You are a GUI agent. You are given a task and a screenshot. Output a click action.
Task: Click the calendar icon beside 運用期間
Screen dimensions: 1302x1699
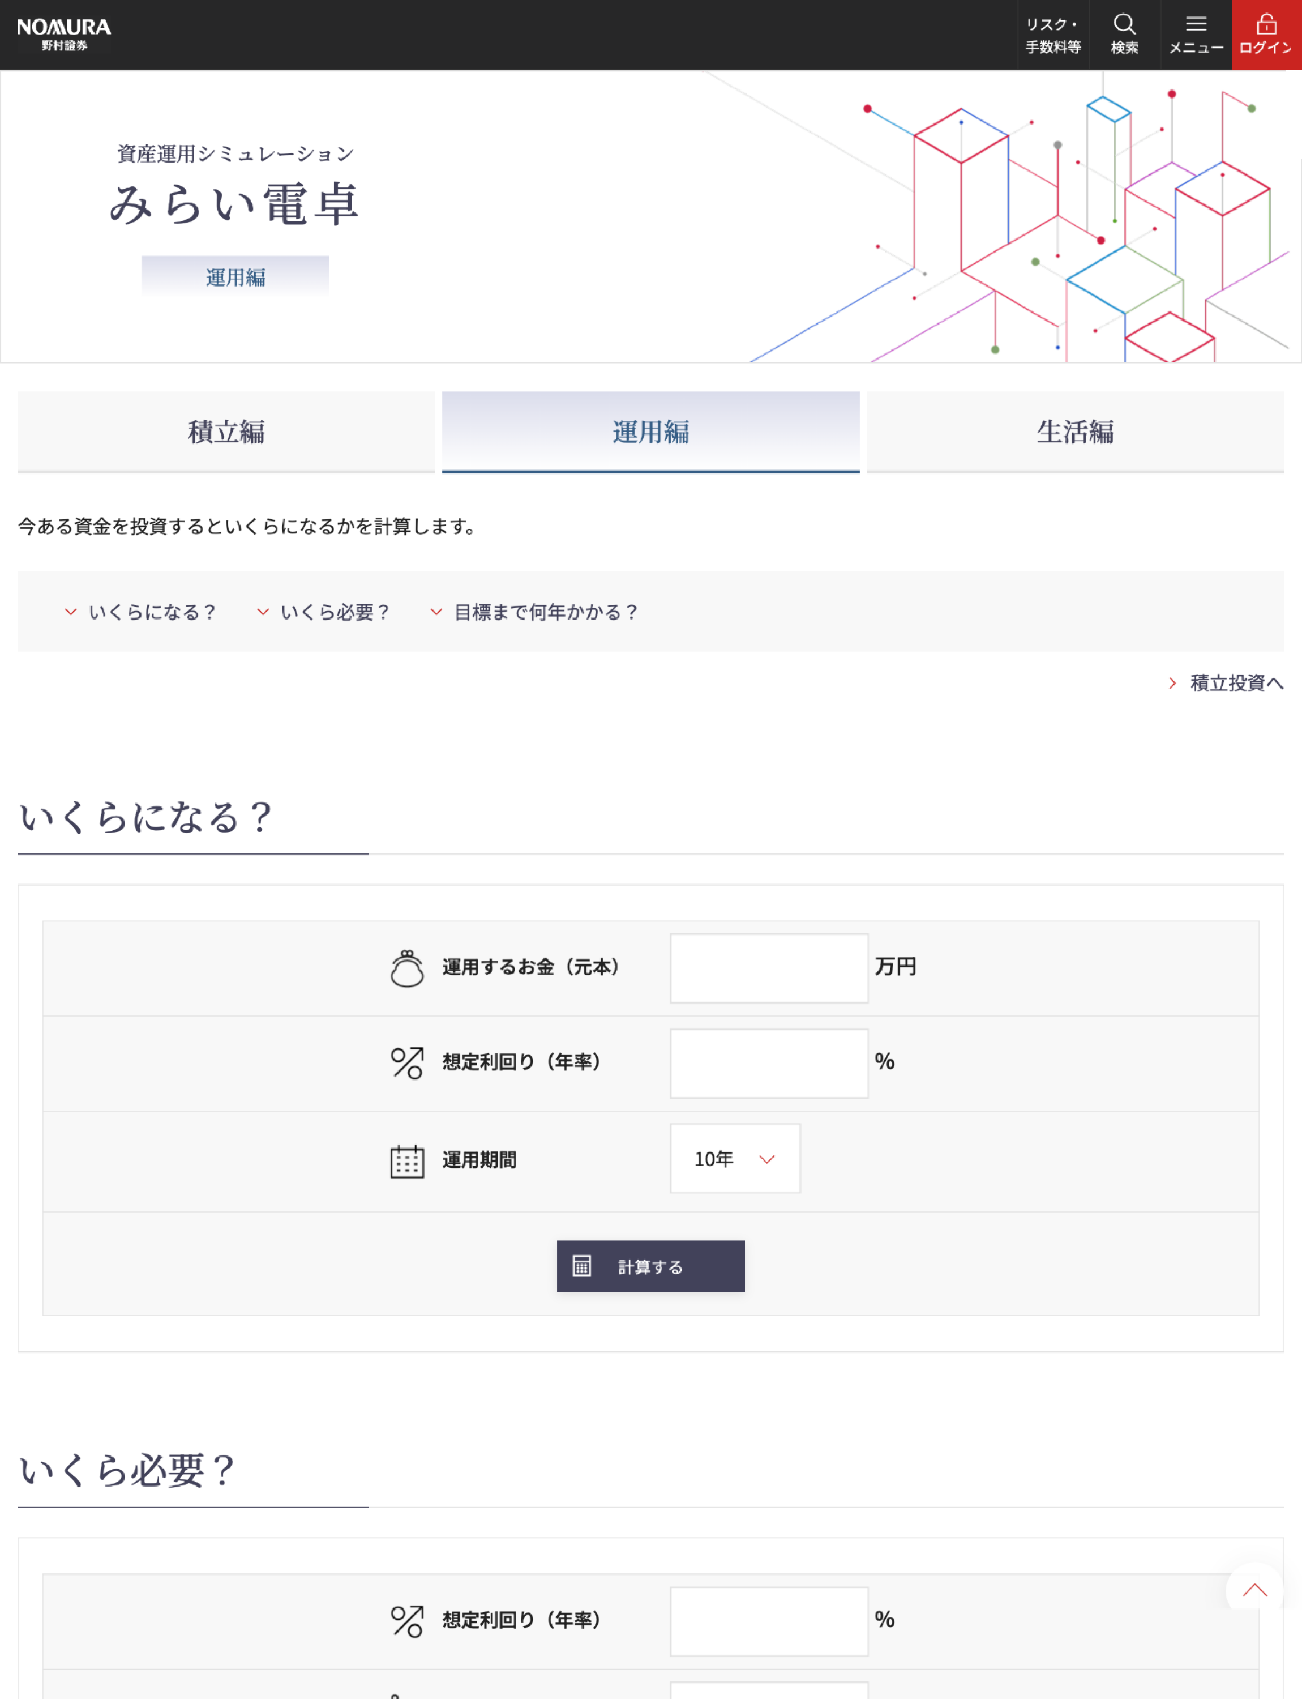pyautogui.click(x=407, y=1161)
